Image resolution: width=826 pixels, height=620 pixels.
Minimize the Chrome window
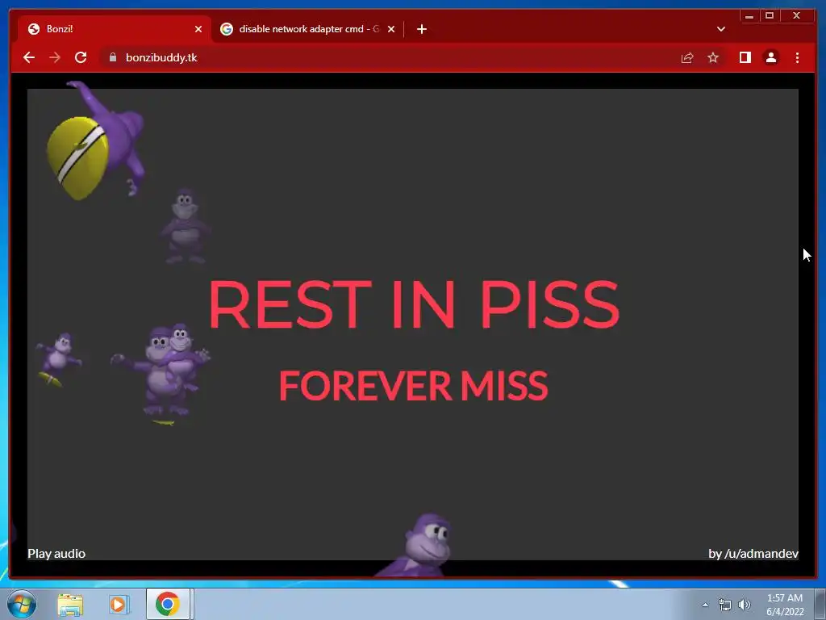coord(749,16)
